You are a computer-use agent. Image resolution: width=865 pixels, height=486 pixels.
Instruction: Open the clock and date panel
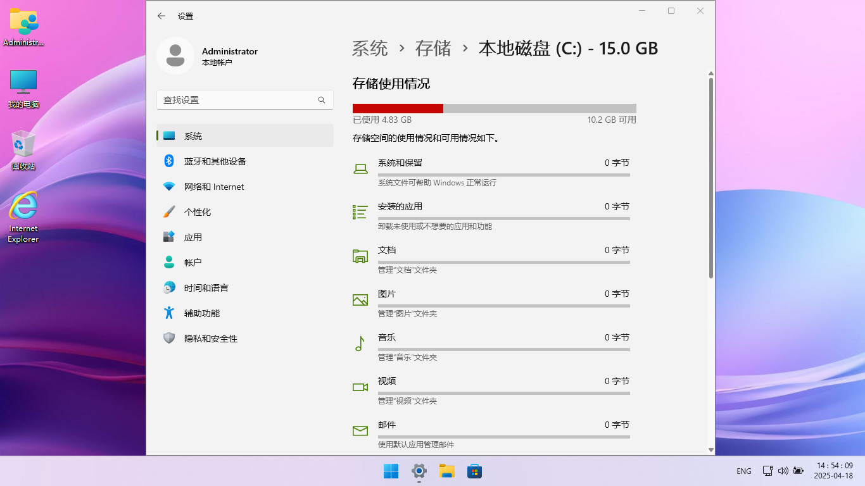point(835,470)
